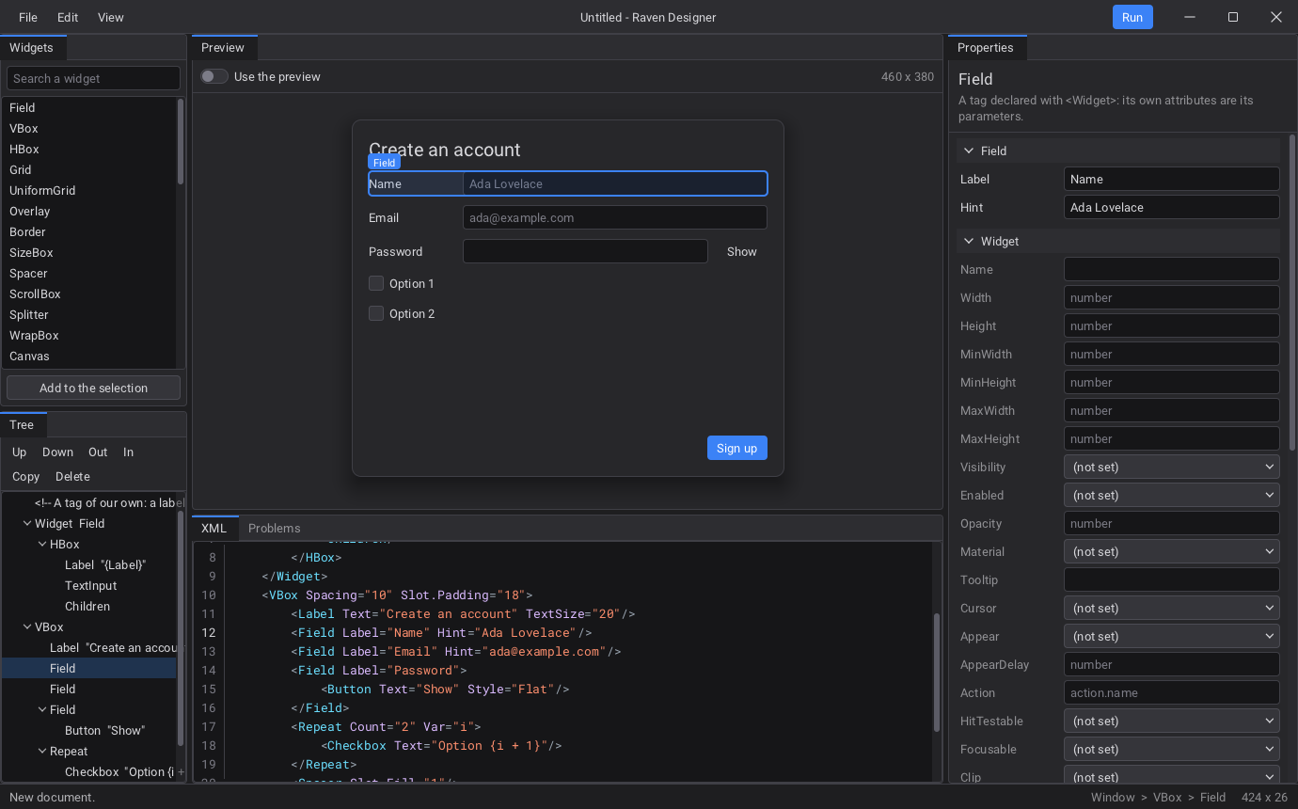
Task: Open the Edit menu
Action: 68,17
